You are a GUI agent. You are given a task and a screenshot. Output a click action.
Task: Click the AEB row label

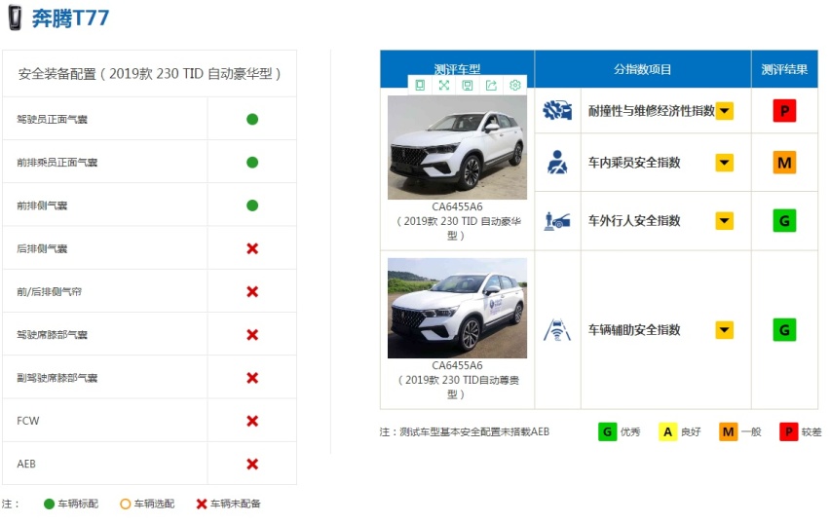26,465
